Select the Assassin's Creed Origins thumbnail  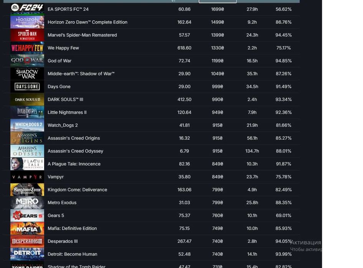click(27, 138)
